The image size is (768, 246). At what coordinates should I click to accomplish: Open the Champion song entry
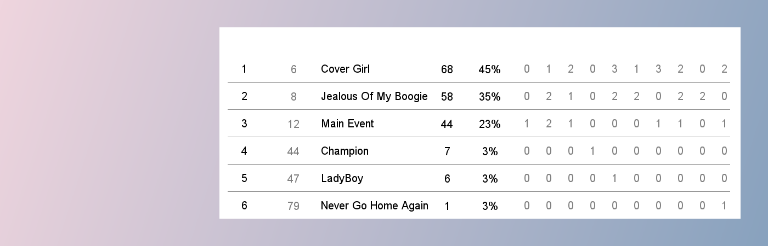345,151
